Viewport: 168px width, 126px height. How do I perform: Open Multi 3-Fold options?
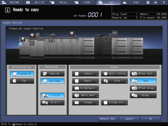point(114,74)
